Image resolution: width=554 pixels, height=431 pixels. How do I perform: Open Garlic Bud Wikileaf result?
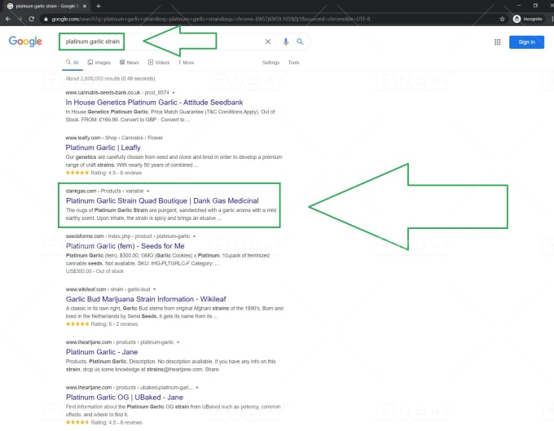tap(146, 299)
